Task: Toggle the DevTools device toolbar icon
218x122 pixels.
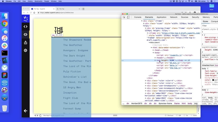Action: (x=128, y=17)
